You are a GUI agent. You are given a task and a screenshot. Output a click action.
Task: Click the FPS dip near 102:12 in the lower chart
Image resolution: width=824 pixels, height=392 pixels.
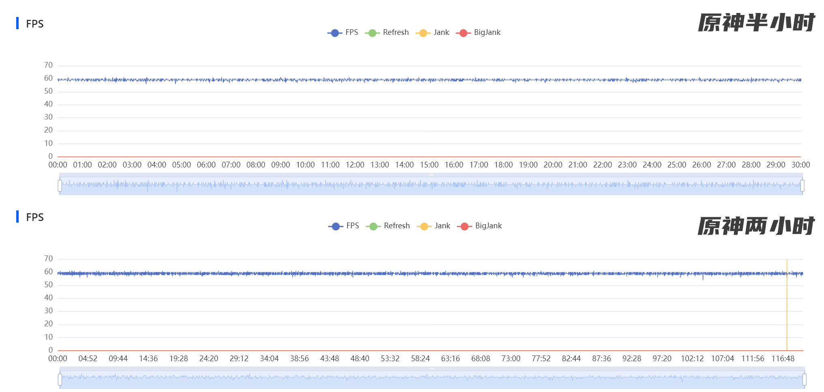pos(703,277)
